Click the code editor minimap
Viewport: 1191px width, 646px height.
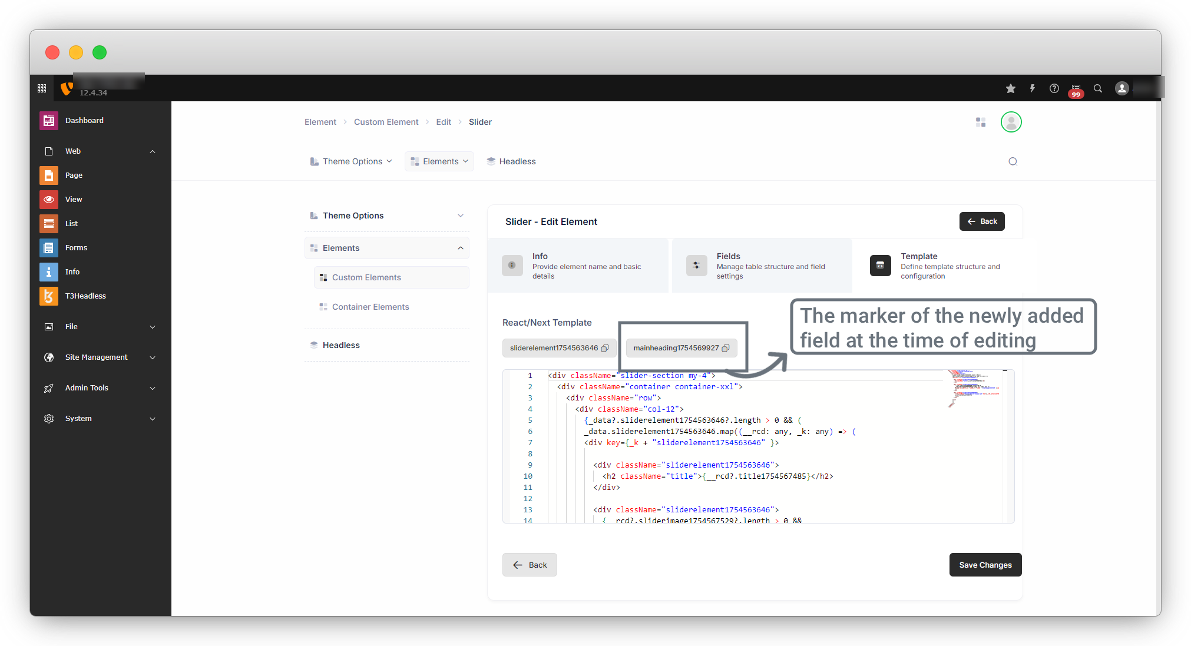click(x=973, y=387)
